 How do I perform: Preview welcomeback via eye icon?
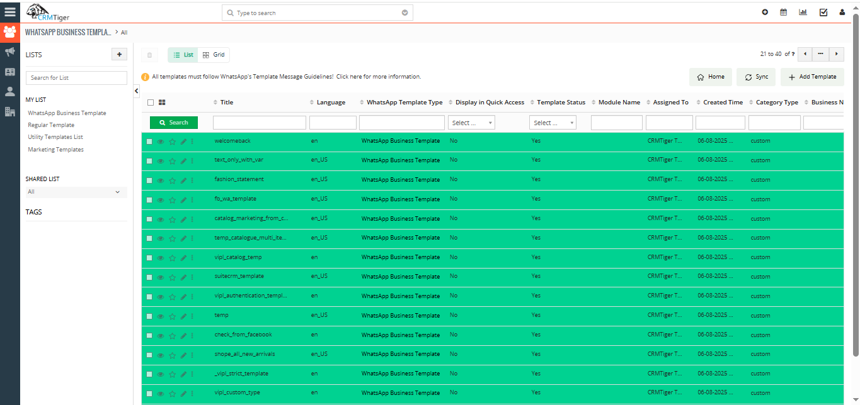(161, 141)
